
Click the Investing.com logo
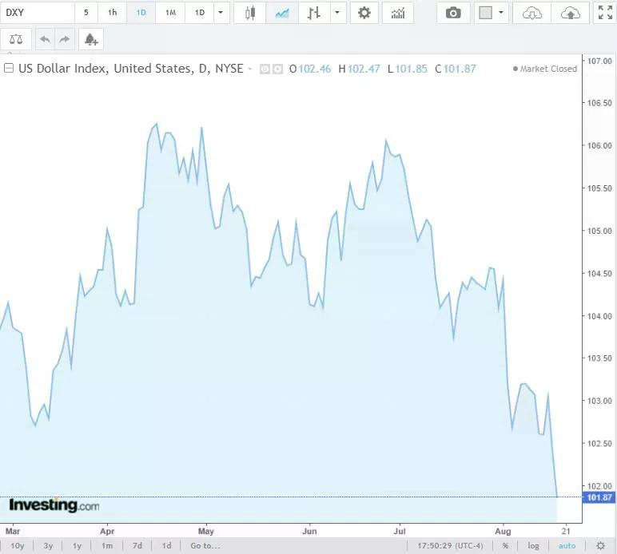[x=54, y=505]
